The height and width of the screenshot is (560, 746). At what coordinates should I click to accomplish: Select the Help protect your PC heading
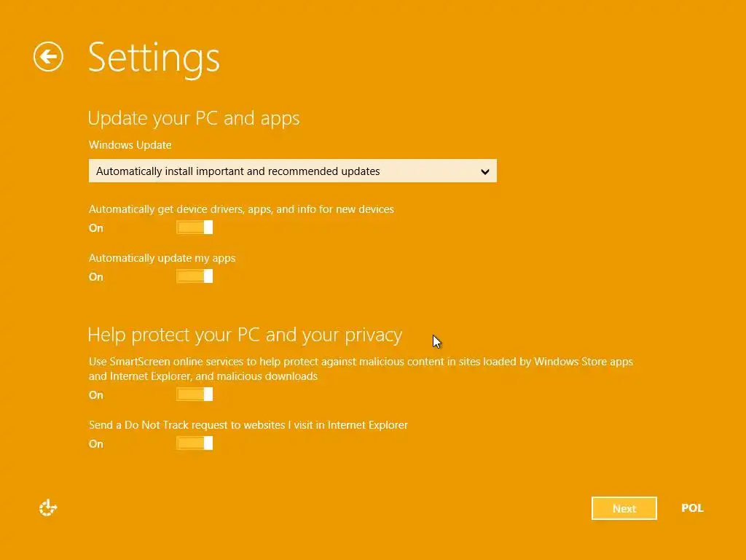tap(245, 335)
